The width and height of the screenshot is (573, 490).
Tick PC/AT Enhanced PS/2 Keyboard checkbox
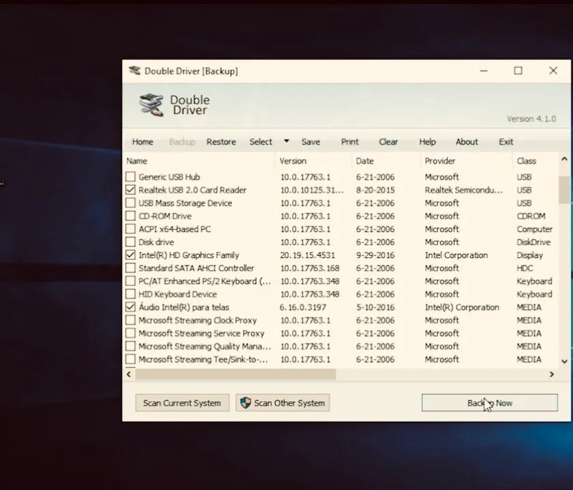[130, 281]
